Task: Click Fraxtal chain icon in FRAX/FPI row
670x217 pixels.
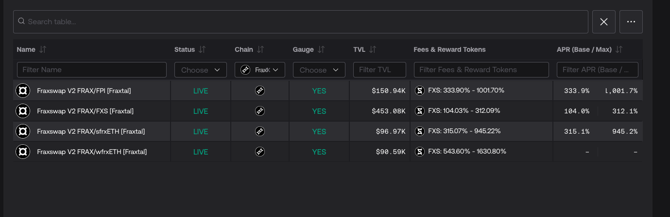Action: pyautogui.click(x=260, y=91)
